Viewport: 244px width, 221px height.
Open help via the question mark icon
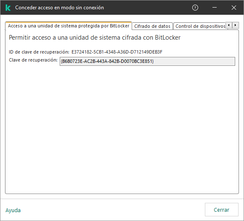tap(195, 8)
